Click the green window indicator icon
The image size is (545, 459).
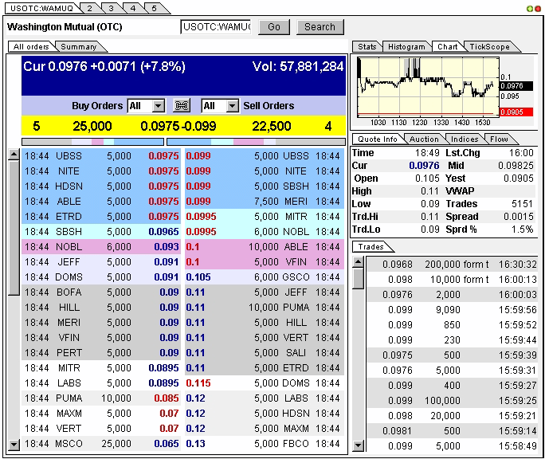(530, 9)
